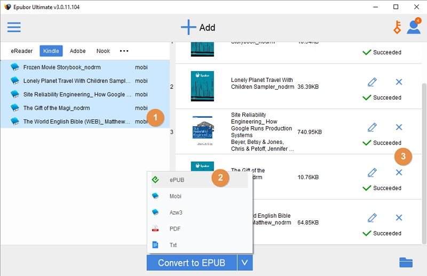Edit metadata for The Gift of the Magi
The image size is (427, 276).
click(x=372, y=173)
